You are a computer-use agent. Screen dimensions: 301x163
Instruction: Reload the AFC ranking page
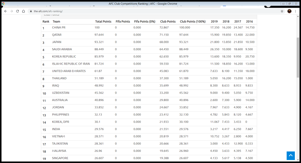(17, 11)
